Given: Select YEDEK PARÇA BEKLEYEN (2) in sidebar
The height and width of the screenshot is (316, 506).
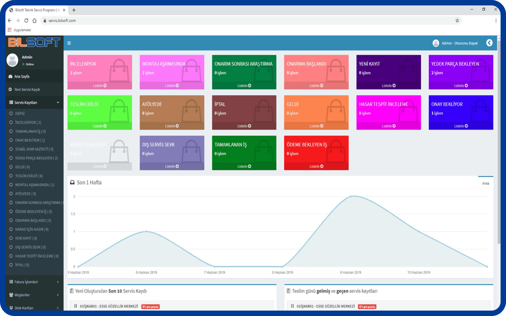Looking at the screenshot, I should coord(34,158).
